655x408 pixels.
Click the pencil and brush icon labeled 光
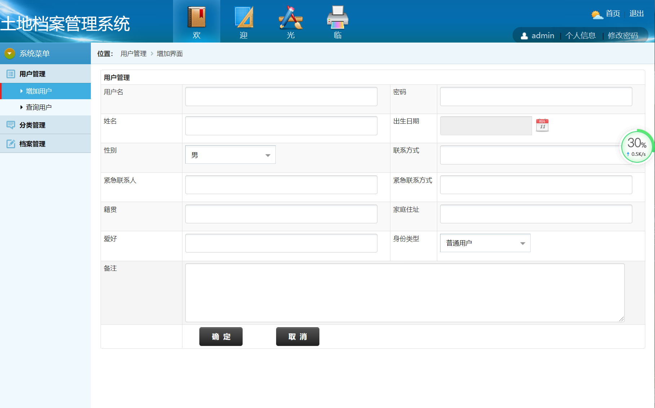point(291,17)
